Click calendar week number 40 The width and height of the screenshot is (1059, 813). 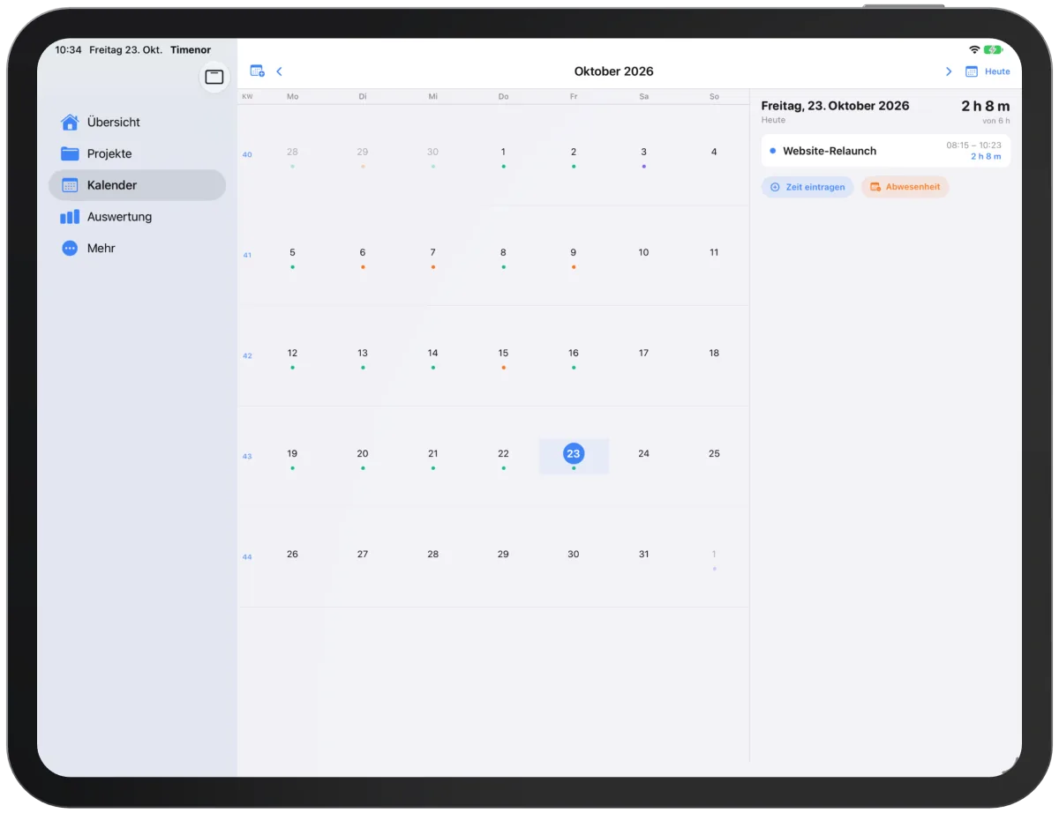247,155
